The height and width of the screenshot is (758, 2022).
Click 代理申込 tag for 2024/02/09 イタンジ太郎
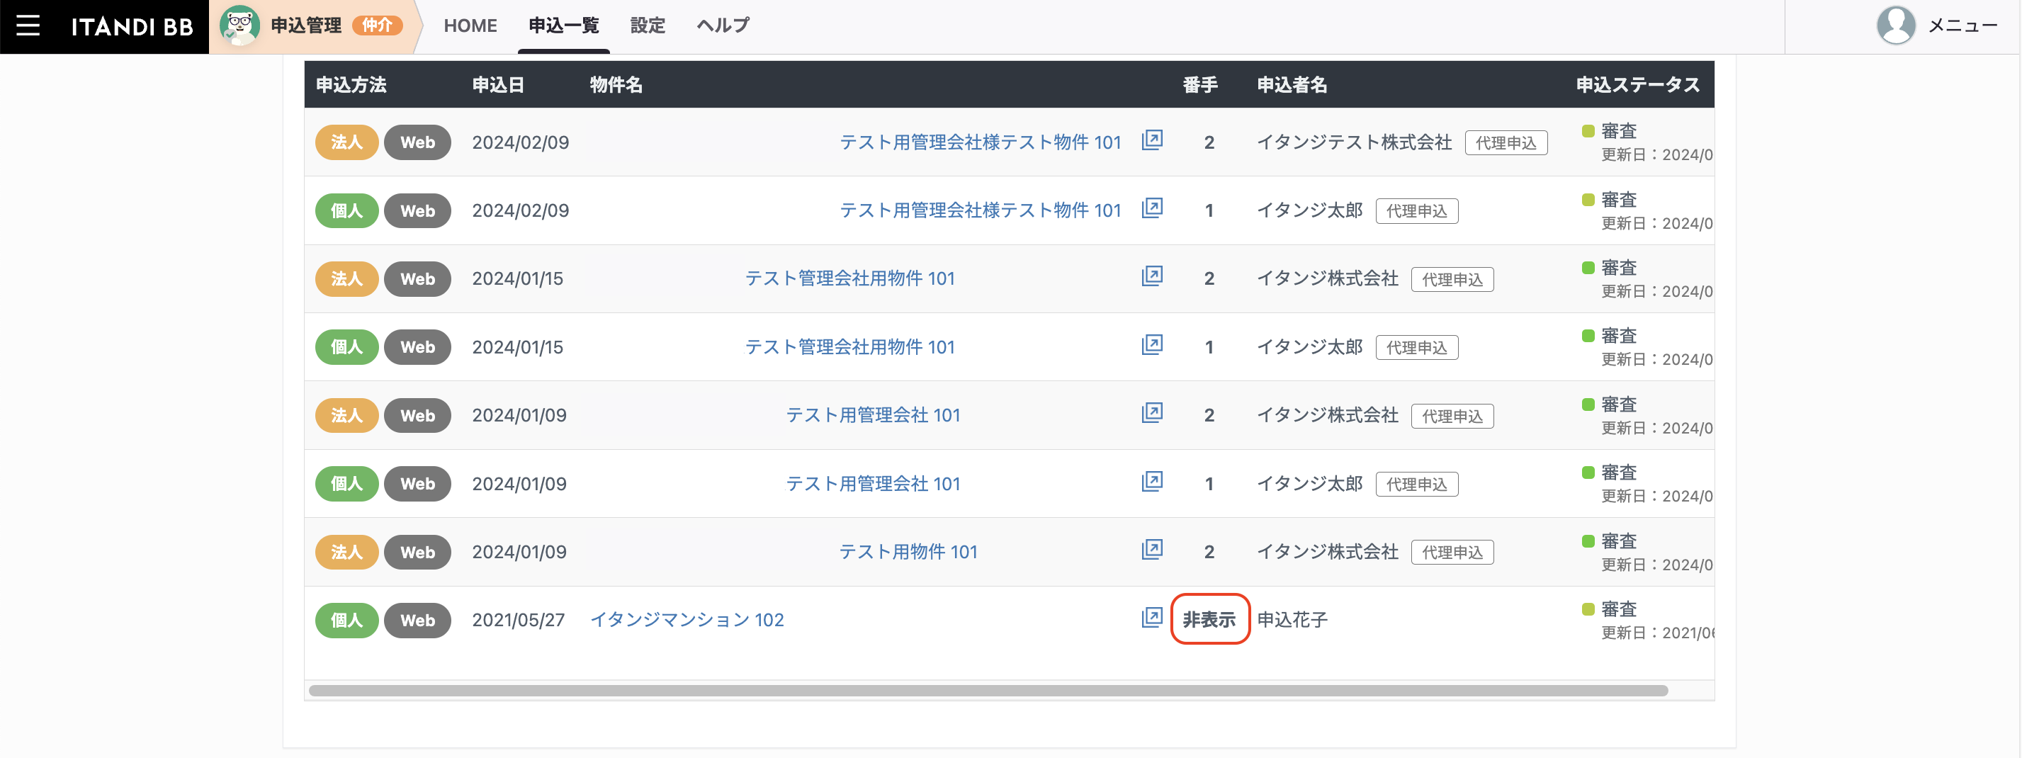click(1416, 211)
